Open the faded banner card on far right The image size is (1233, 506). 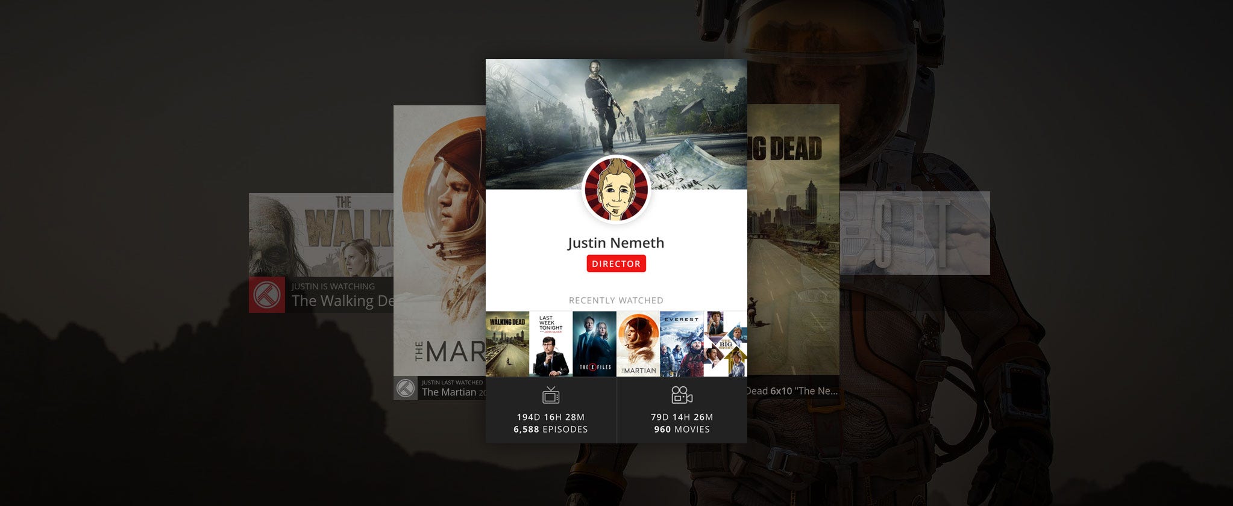point(915,233)
